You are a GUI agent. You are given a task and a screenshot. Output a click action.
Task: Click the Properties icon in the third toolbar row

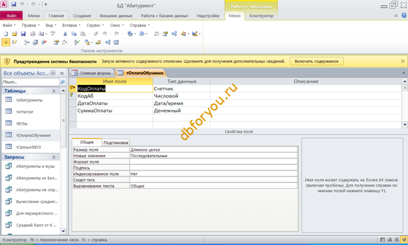56,42
